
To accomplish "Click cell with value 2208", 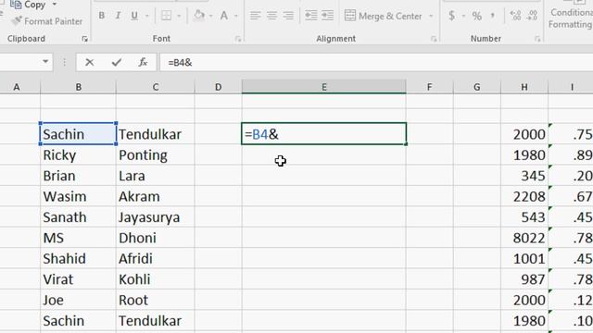I will click(x=524, y=197).
